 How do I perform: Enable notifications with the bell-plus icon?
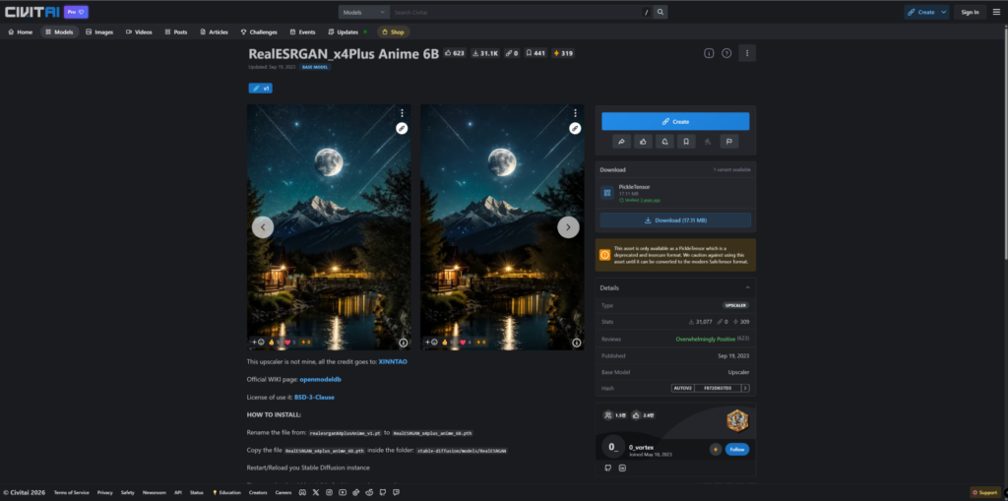click(x=664, y=142)
